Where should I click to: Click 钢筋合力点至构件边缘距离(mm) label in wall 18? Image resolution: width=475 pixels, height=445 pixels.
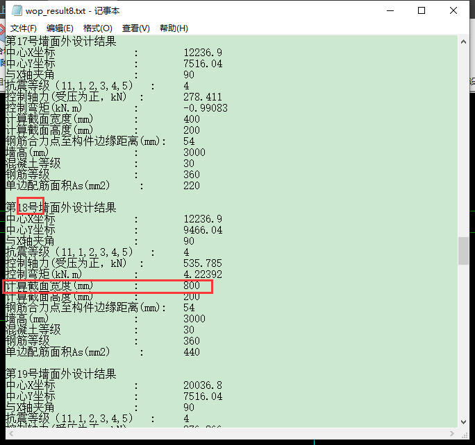pyautogui.click(x=82, y=308)
